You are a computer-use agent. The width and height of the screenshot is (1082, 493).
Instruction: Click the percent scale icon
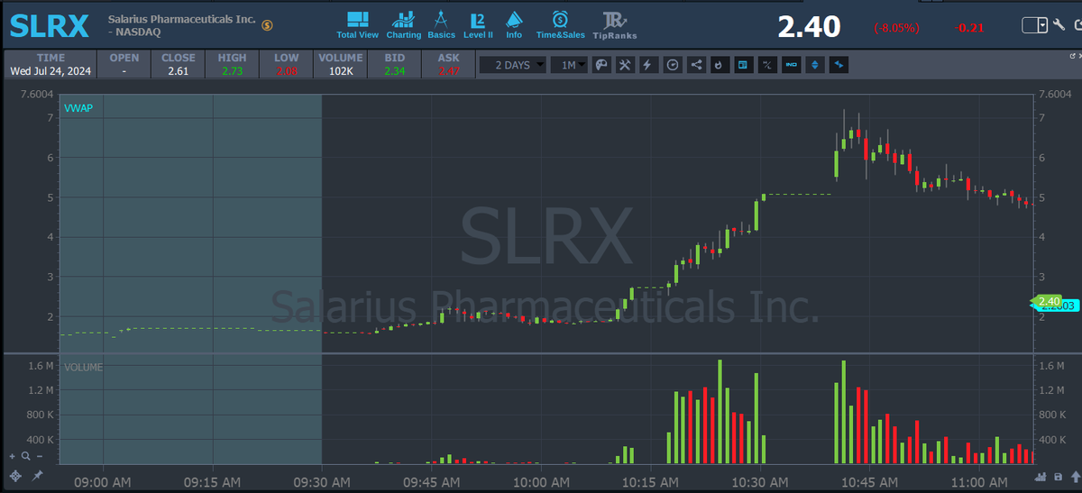tap(767, 65)
